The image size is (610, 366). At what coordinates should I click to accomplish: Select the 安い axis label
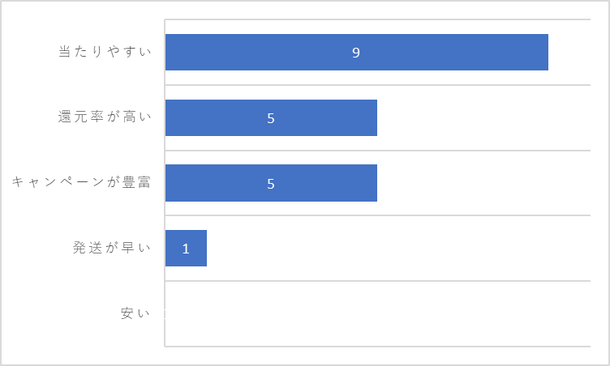[135, 313]
